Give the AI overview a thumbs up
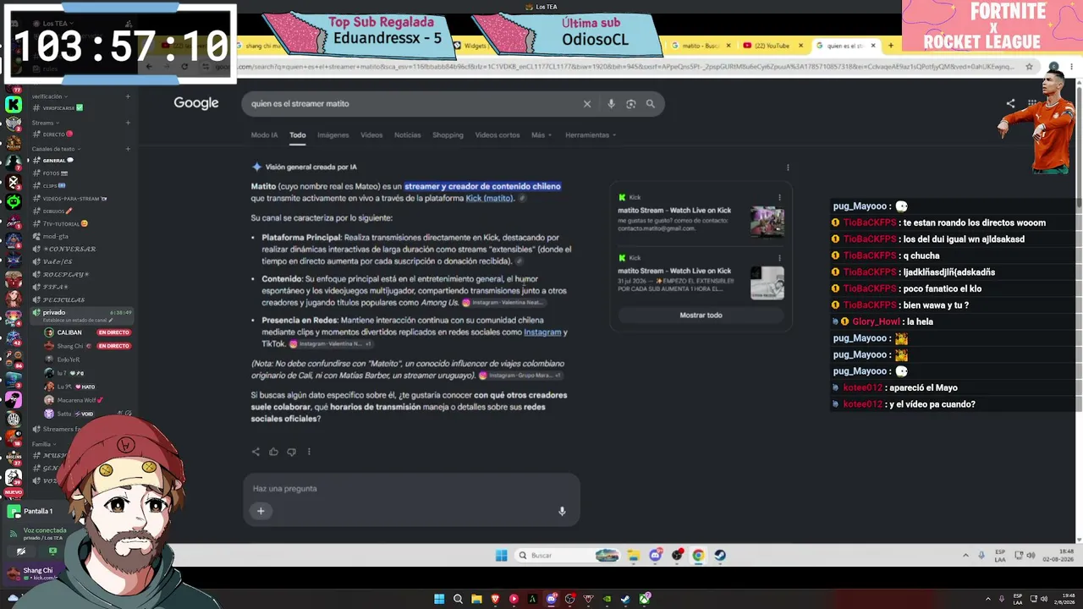Viewport: 1083px width, 609px height. pyautogui.click(x=273, y=452)
